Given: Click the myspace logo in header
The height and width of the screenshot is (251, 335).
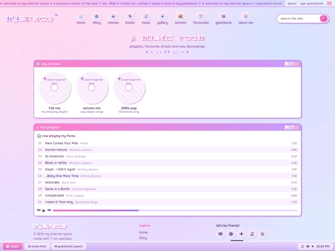Looking at the screenshot, I should 30,19.
